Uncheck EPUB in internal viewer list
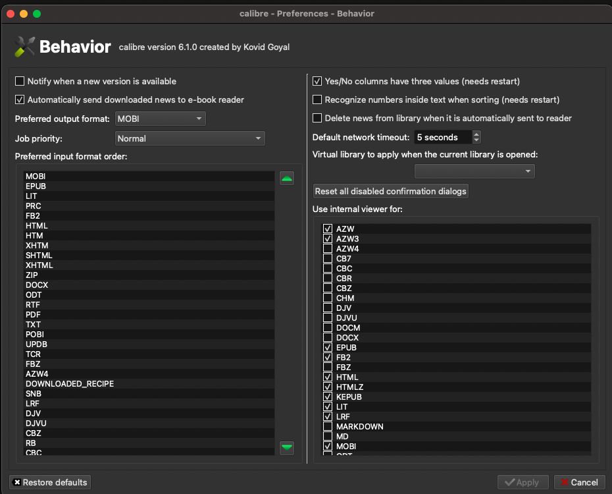Viewport: 612px width, 494px height. click(328, 348)
